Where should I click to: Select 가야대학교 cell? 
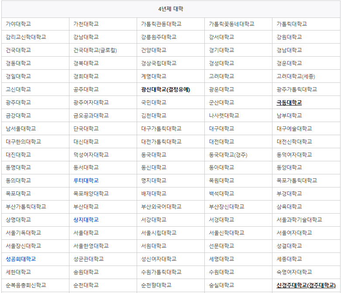click(35, 24)
